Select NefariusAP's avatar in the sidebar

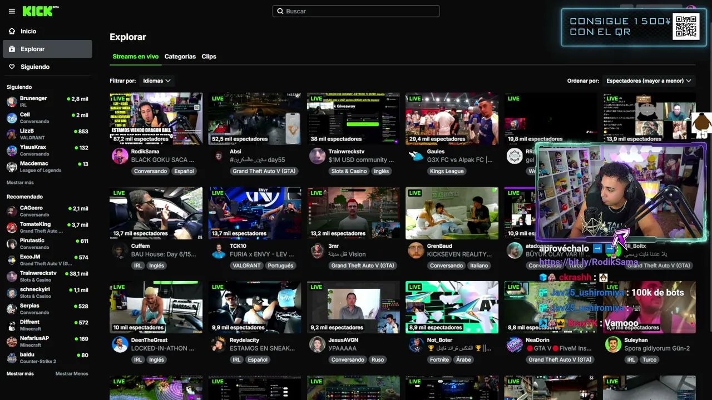pos(12,342)
